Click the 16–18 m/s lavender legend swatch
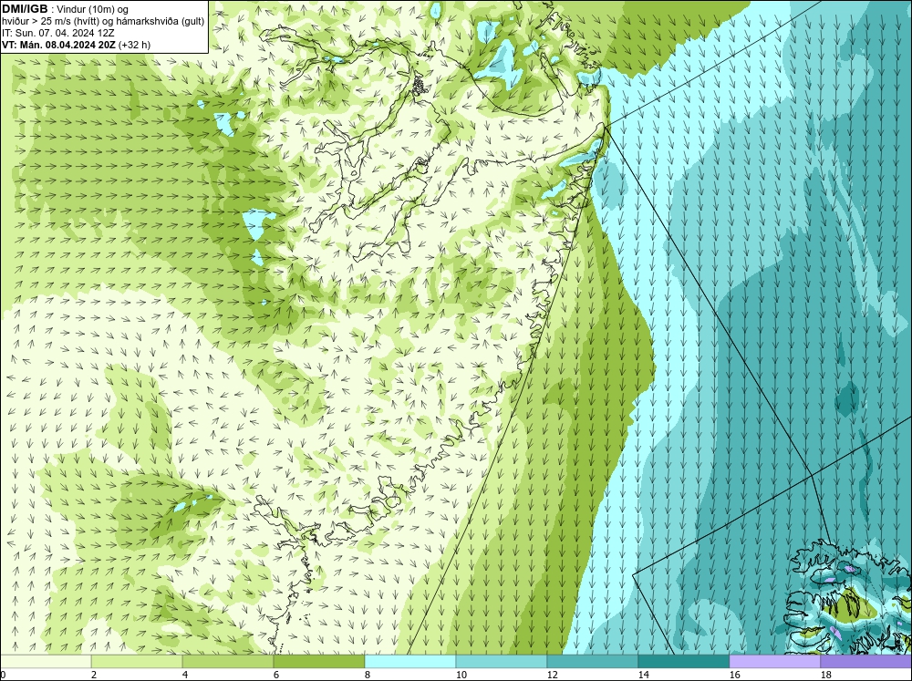The width and height of the screenshot is (912, 681). coord(774,662)
